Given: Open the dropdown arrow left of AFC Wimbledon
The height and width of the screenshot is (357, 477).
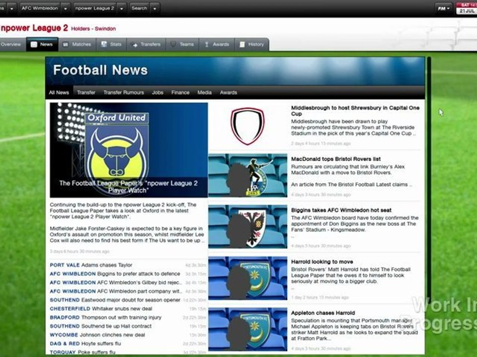Looking at the screenshot, I should tap(11, 8).
